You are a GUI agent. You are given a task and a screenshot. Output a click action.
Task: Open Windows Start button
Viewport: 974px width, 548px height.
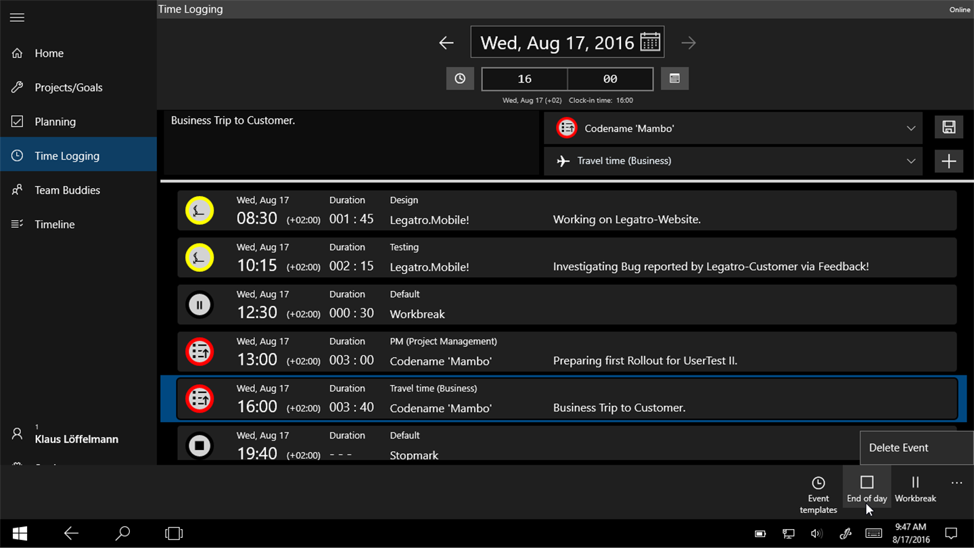20,533
